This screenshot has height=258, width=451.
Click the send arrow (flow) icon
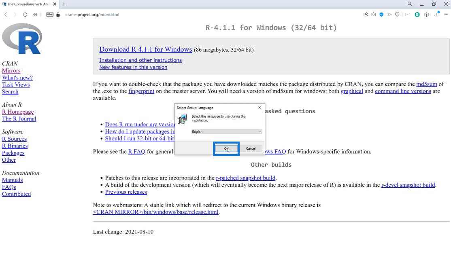(x=389, y=15)
